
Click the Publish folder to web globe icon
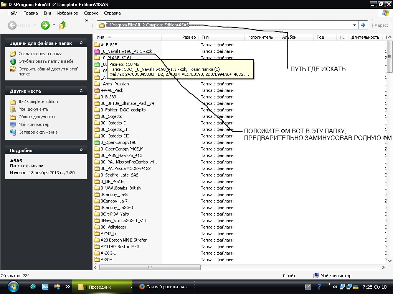tap(13, 61)
